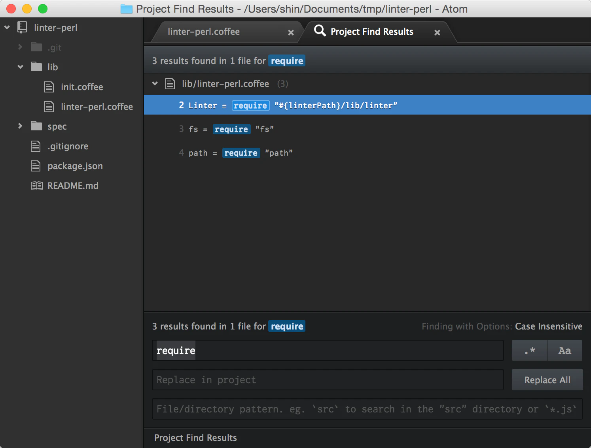This screenshot has height=448, width=591.
Task: Click the Replace All button
Action: (x=547, y=380)
